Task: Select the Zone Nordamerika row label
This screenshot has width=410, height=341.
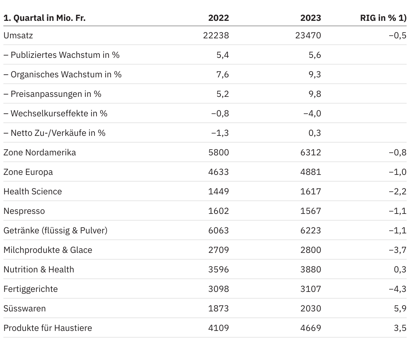Action: click(40, 152)
